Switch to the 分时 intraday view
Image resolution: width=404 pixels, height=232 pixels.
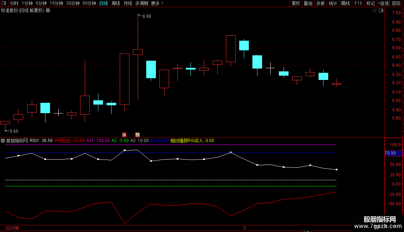14,3
